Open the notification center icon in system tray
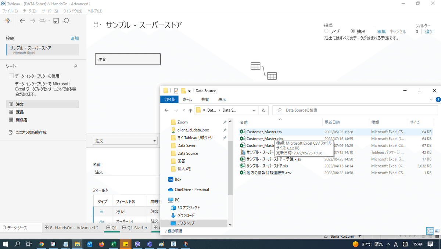The image size is (441, 249). click(430, 244)
